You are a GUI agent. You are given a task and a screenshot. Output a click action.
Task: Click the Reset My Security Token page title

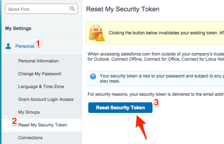tap(123, 9)
